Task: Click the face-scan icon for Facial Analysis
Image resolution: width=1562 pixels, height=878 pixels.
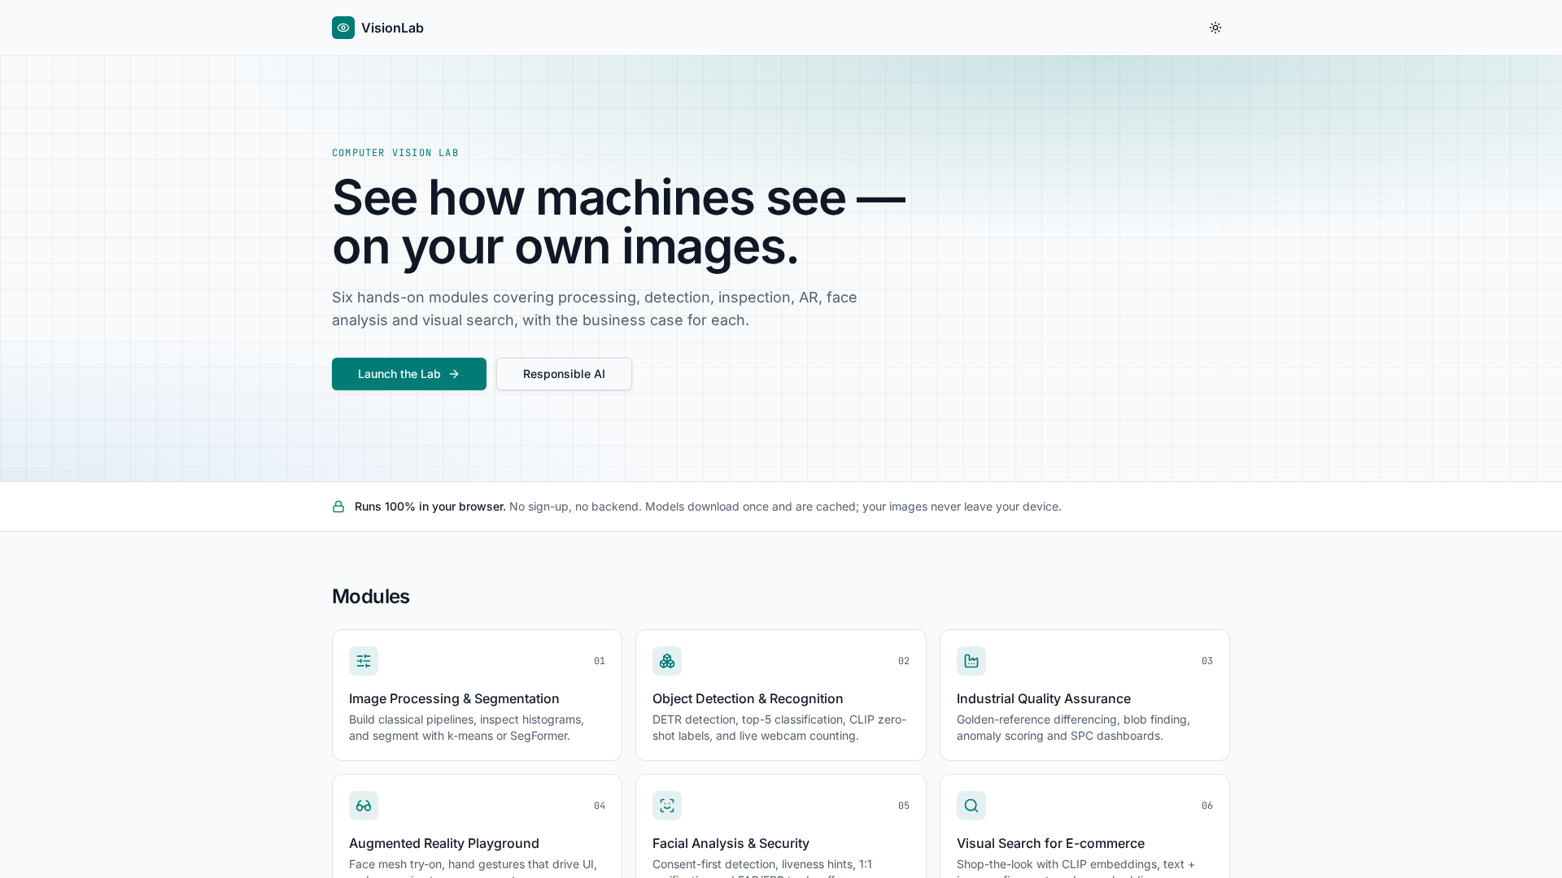Action: pyautogui.click(x=667, y=806)
